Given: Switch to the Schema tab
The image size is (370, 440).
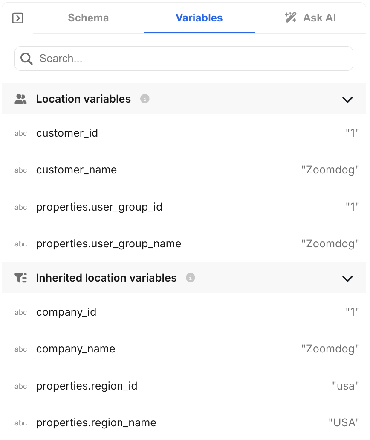Looking at the screenshot, I should (x=88, y=18).
